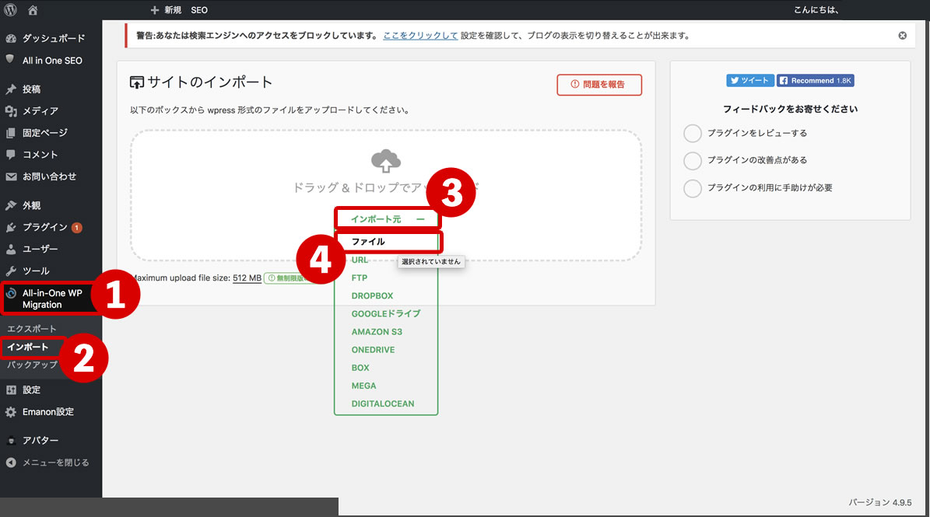Choose ONEDRIVE as import source
930x517 pixels.
(373, 350)
